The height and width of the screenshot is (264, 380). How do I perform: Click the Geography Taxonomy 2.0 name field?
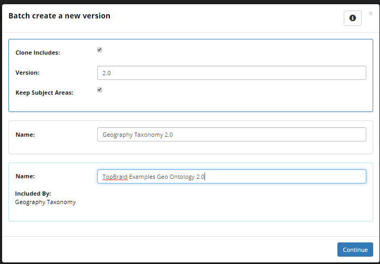click(x=232, y=135)
